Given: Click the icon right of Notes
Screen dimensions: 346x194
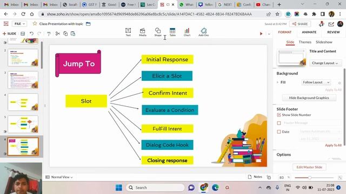Looking at the screenshot, I should coord(269,177).
